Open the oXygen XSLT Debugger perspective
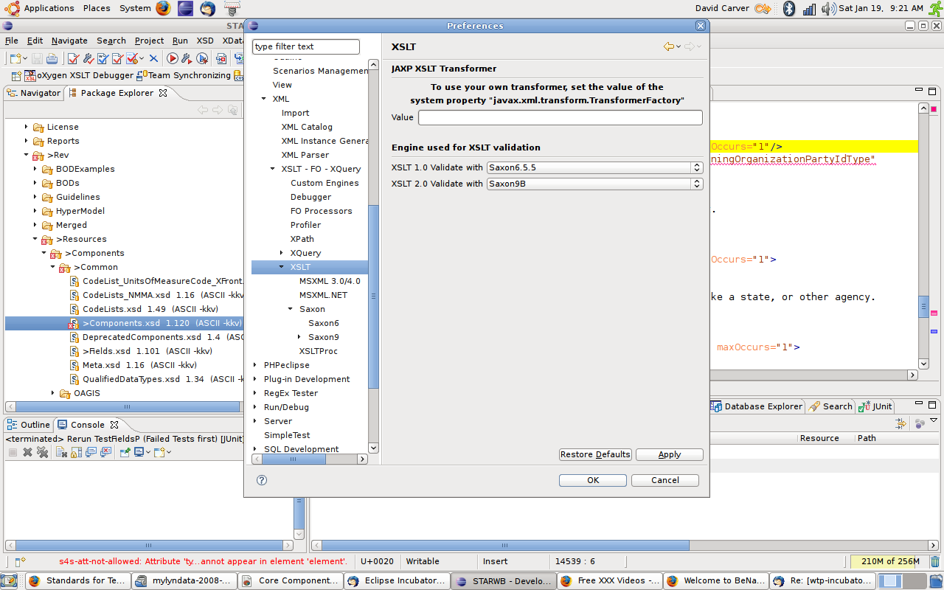The width and height of the screenshot is (944, 590). pyautogui.click(x=80, y=75)
